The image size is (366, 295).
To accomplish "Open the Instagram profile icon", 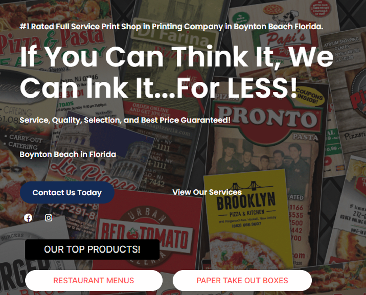I will point(49,218).
